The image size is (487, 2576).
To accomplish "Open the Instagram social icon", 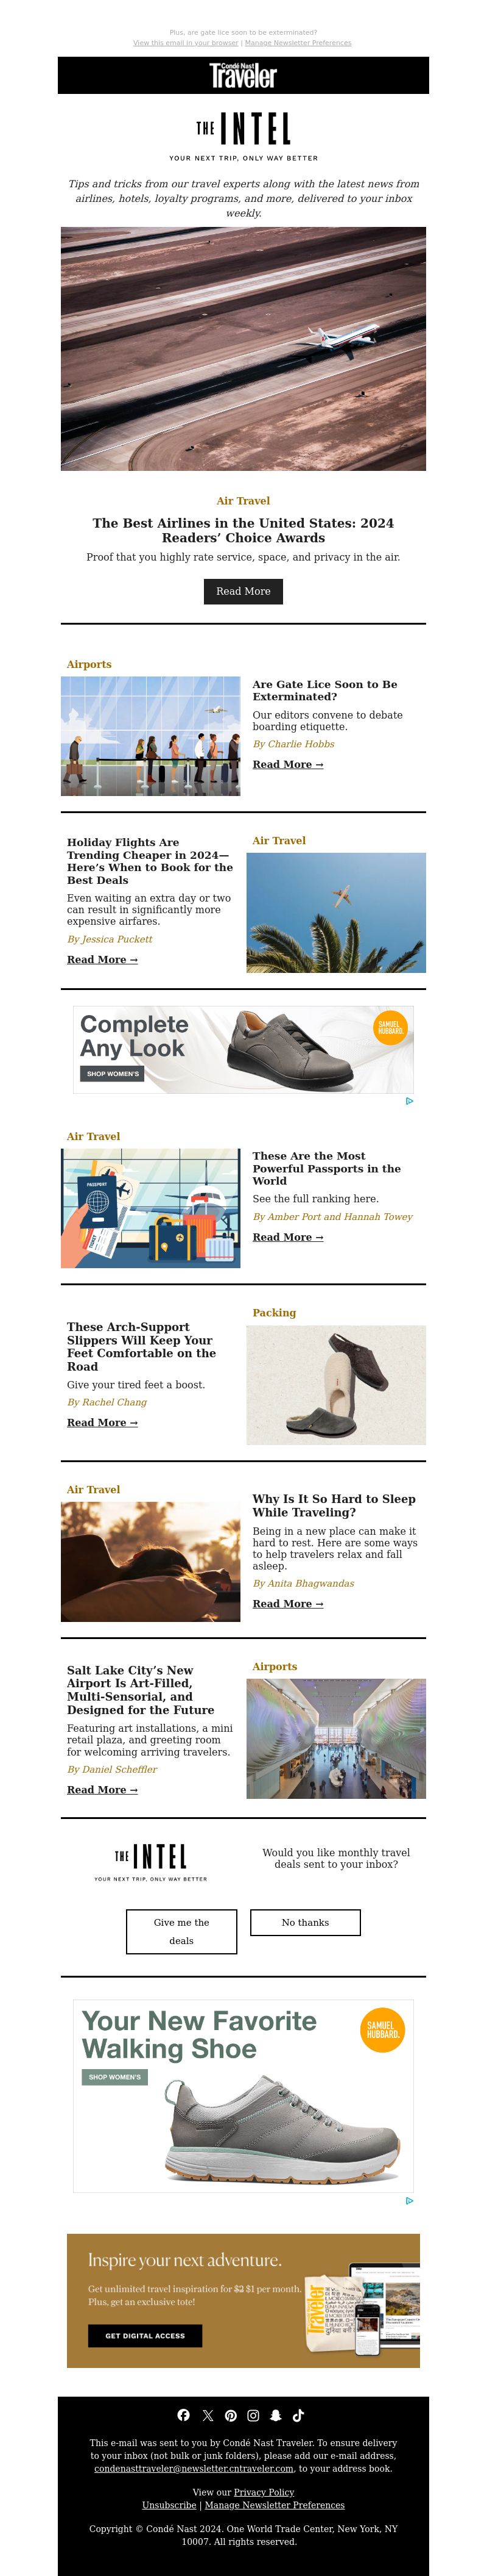I will click(x=253, y=2415).
